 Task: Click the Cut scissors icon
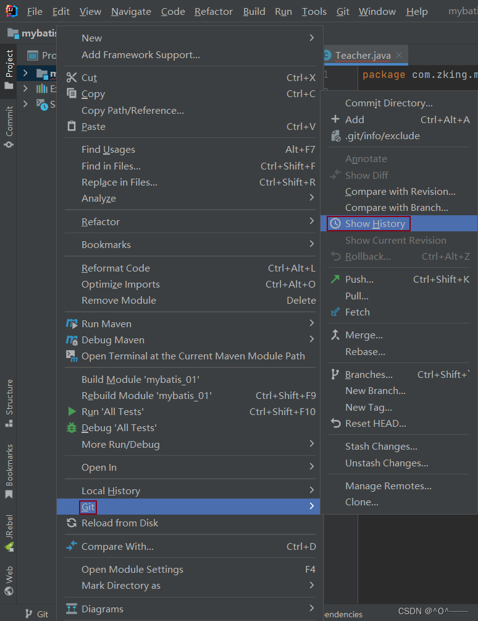click(x=72, y=77)
